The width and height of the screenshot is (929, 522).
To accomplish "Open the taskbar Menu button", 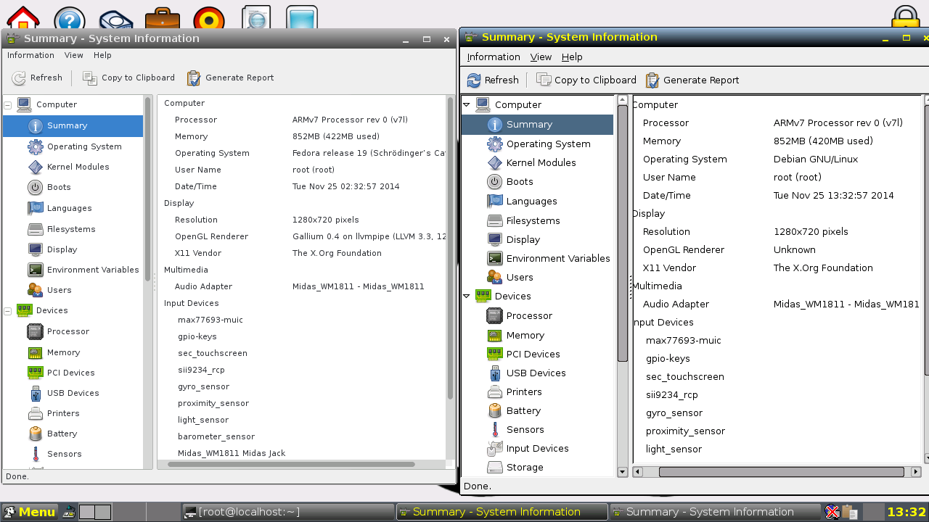I will tap(29, 512).
